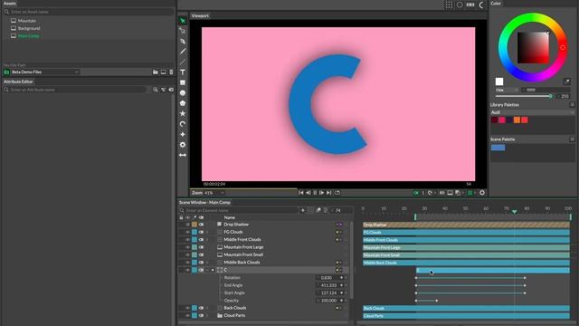
Task: Step back one frame
Action: (308, 193)
